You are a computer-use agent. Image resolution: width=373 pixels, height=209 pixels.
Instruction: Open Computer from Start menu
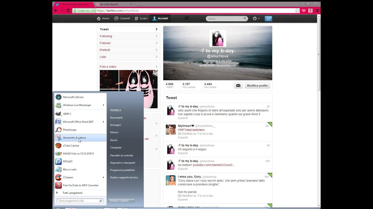pyautogui.click(x=116, y=147)
